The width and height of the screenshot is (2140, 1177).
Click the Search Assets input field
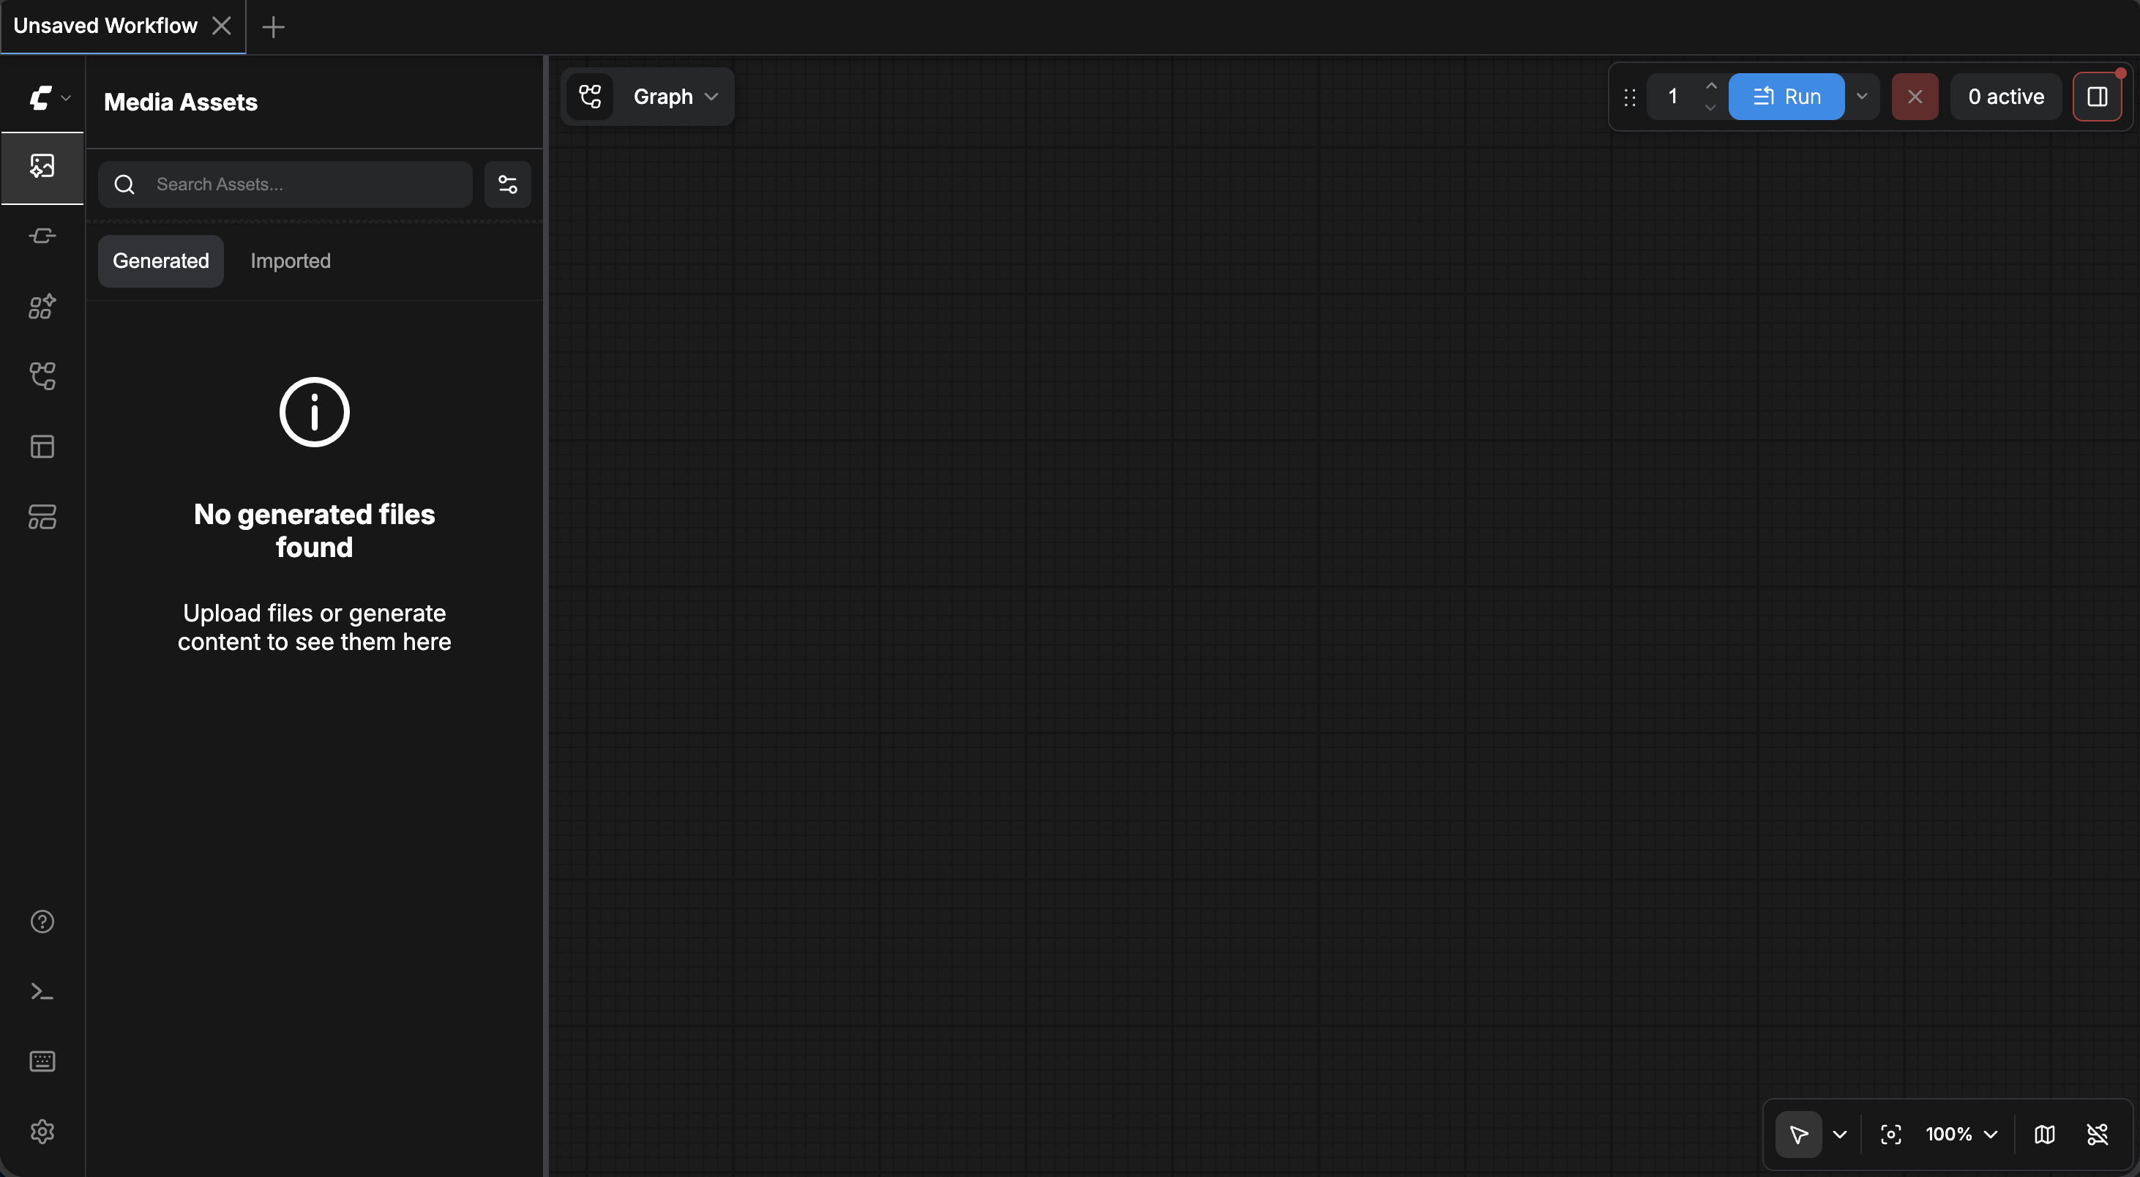click(x=285, y=184)
